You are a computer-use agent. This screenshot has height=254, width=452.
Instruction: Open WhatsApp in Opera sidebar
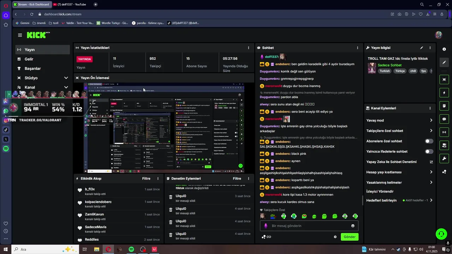coord(6,111)
